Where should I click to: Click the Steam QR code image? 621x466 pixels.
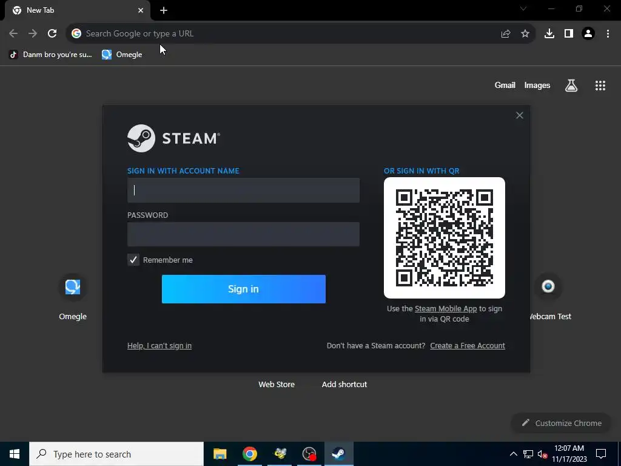click(x=445, y=238)
